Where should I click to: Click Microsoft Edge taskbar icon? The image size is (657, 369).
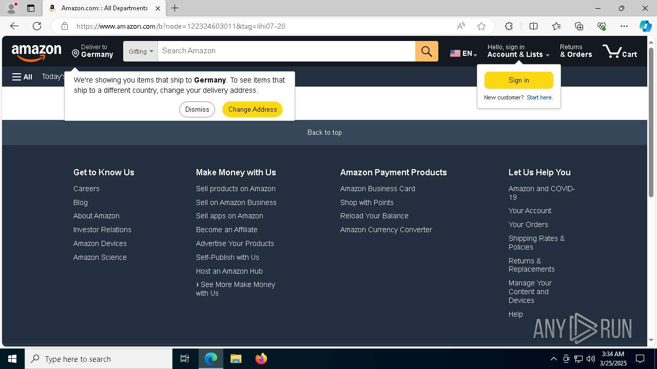pyautogui.click(x=211, y=359)
